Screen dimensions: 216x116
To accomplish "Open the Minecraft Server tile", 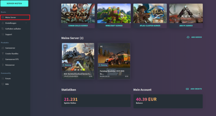I will 114,16.
